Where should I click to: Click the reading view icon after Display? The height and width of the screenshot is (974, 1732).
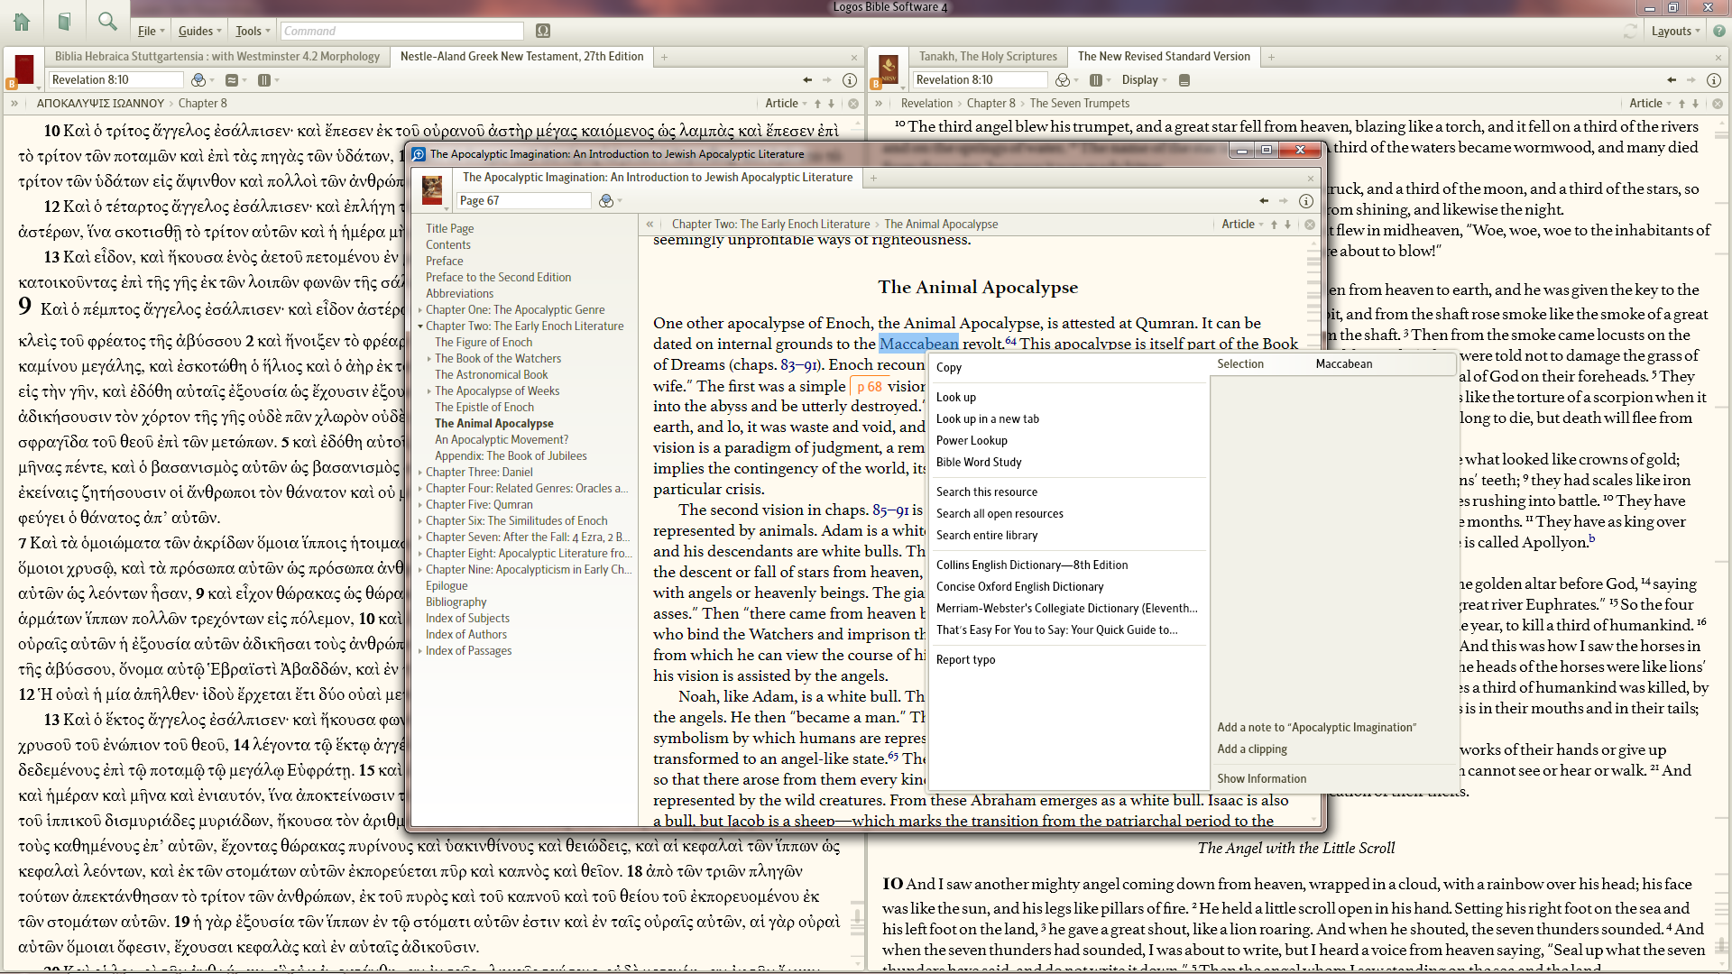tap(1184, 80)
